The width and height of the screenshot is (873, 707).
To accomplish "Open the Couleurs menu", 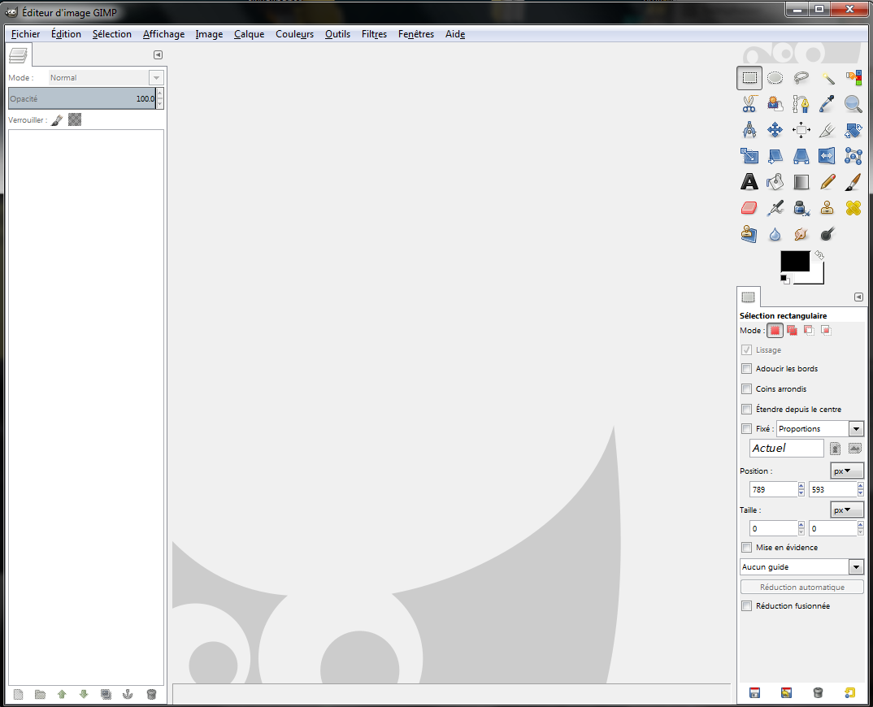I will 294,34.
